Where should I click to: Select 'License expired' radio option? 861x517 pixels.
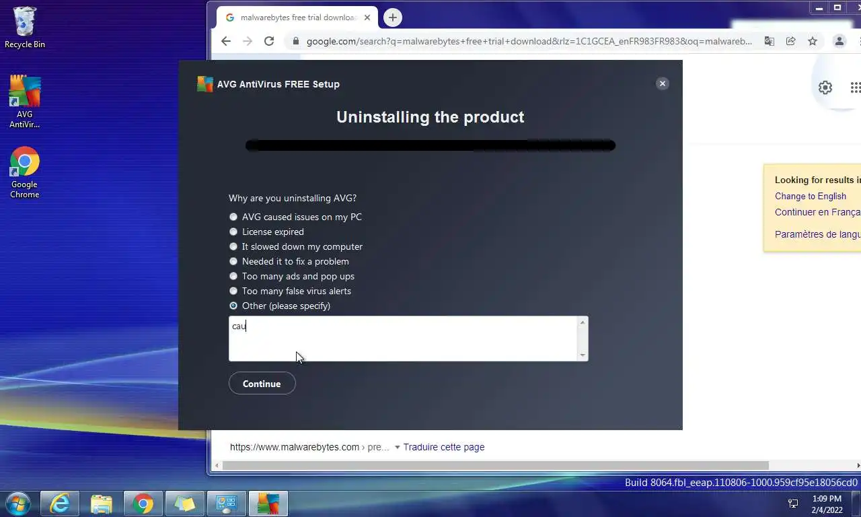[233, 232]
